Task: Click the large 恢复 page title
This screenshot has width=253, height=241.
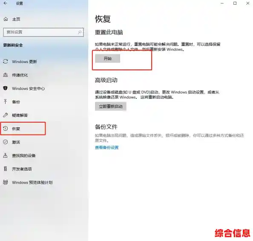Action: point(103,19)
